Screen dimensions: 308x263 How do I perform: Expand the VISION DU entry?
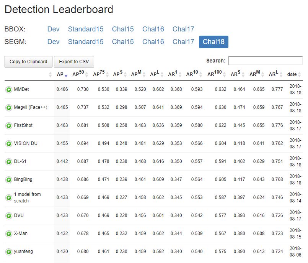pyautogui.click(x=8, y=144)
